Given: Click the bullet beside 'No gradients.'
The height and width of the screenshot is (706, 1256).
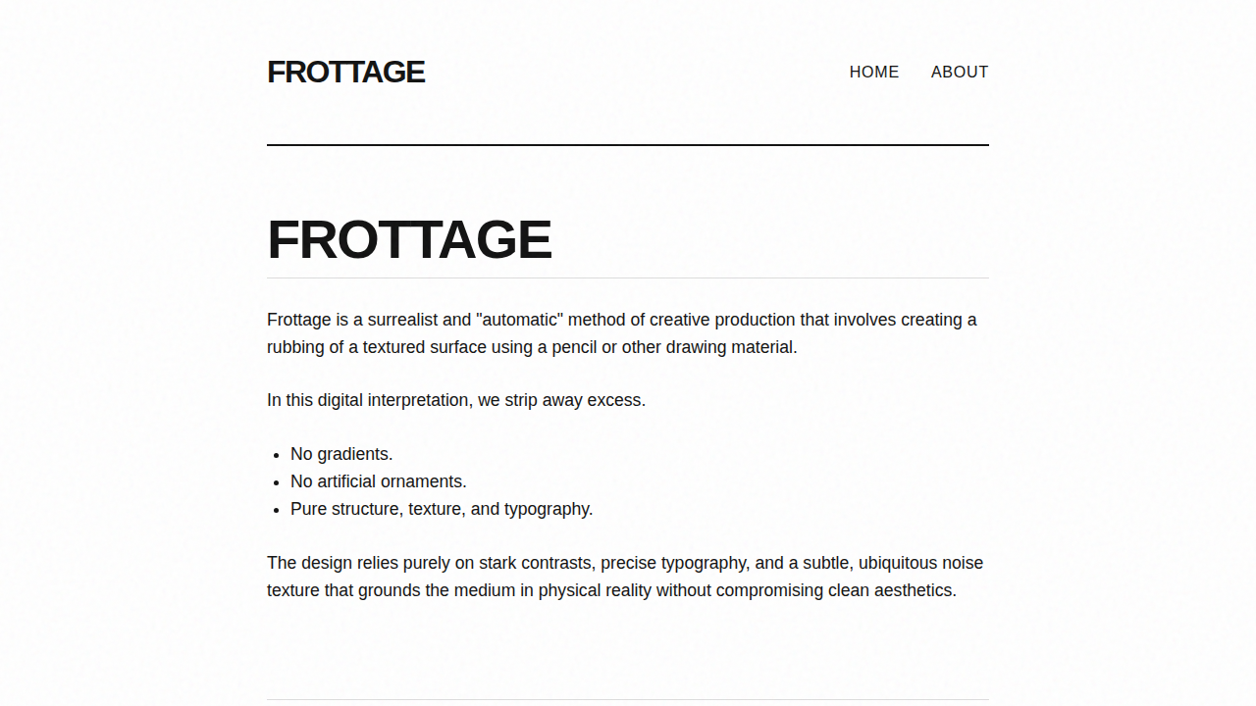Looking at the screenshot, I should (276, 455).
